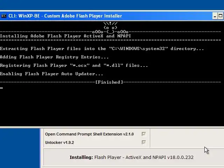224x168 pixels.
Task: Click the 'Registering Flash Player' console line
Action: coord(74,65)
